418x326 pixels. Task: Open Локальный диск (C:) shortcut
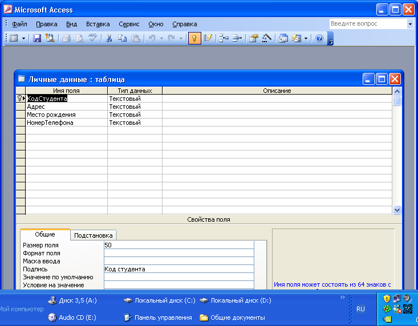tap(160, 300)
